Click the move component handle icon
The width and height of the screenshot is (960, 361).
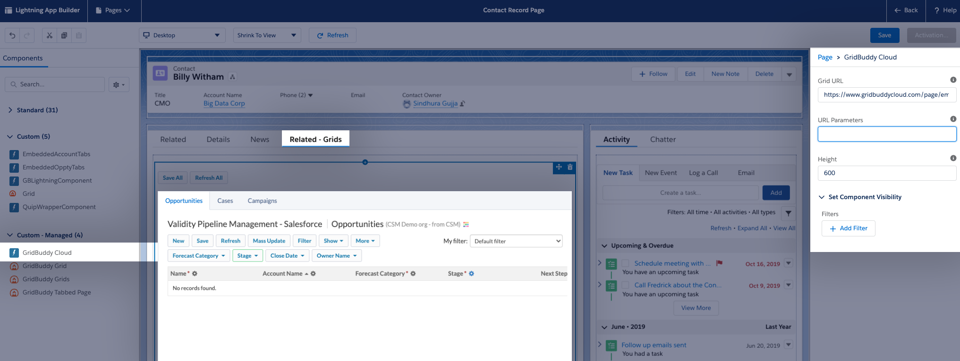click(x=559, y=167)
